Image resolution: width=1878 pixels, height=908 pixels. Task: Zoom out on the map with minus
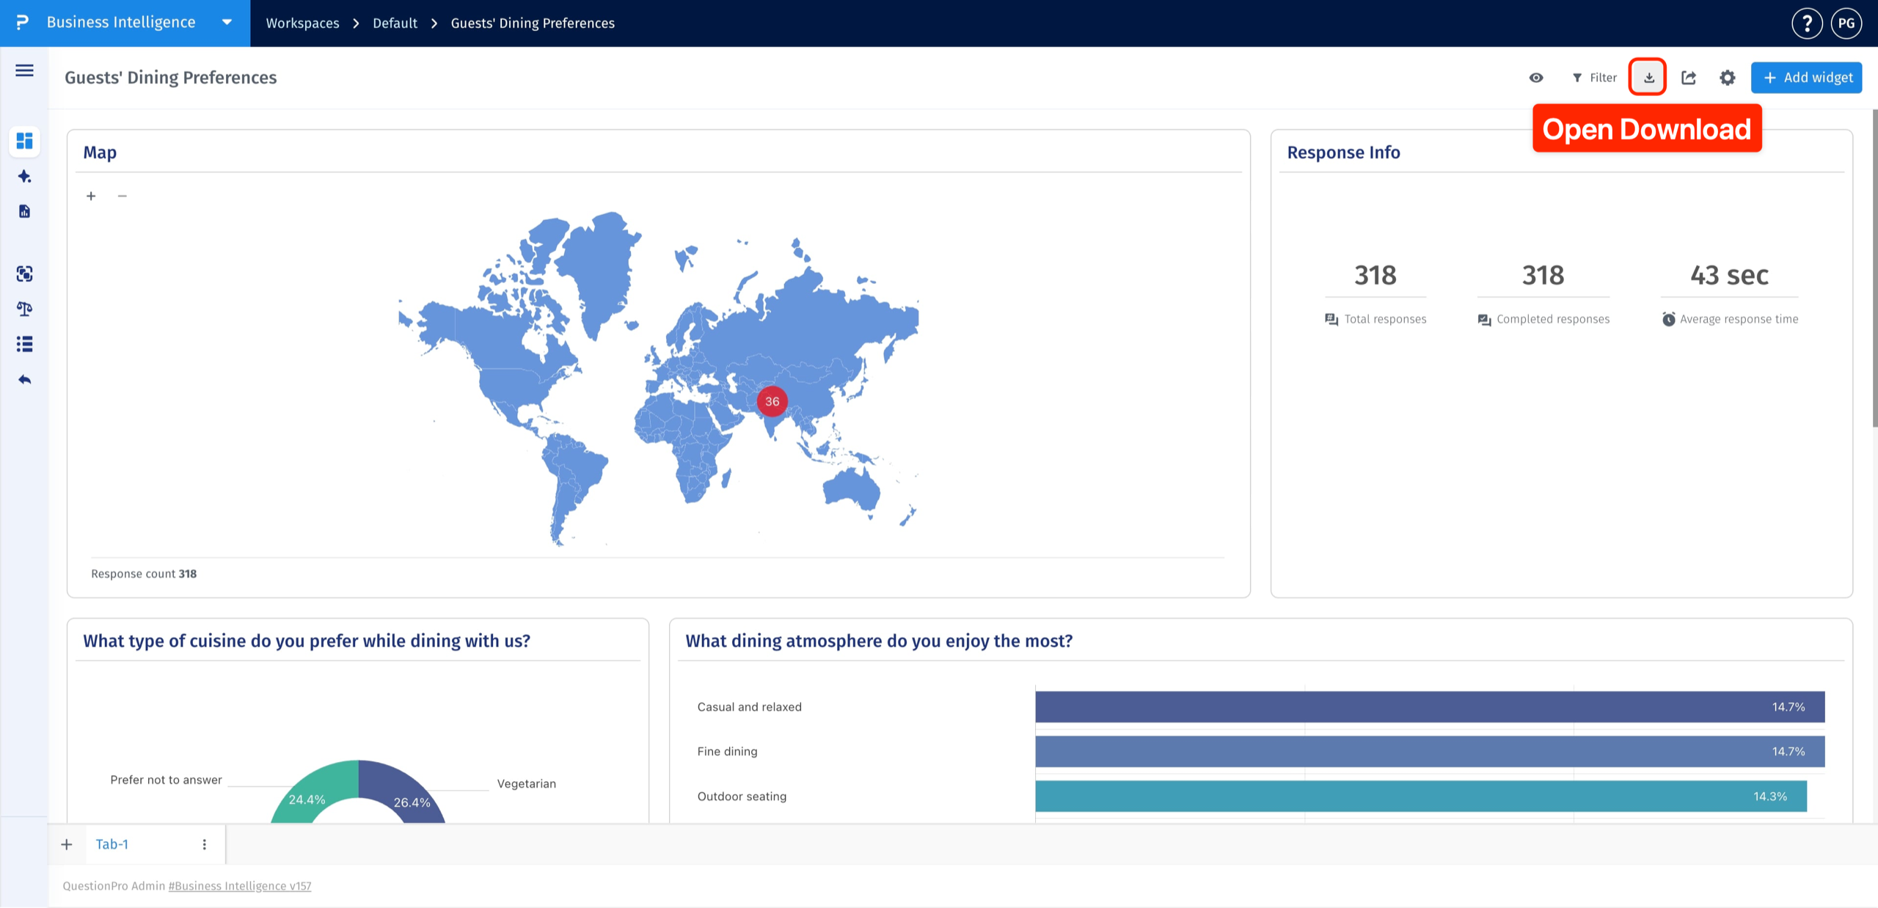(123, 196)
